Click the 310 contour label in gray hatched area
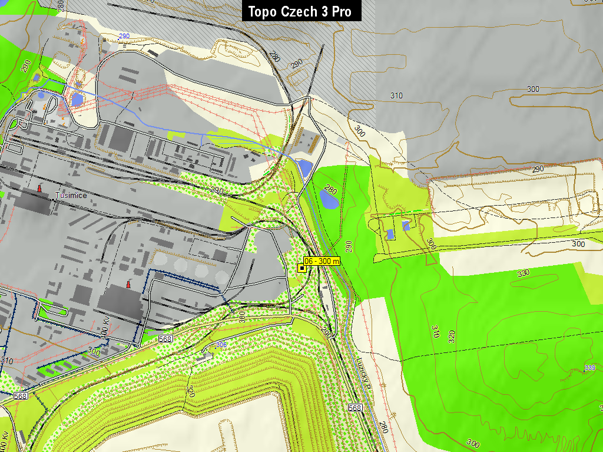The height and width of the screenshot is (452, 603). click(x=396, y=95)
